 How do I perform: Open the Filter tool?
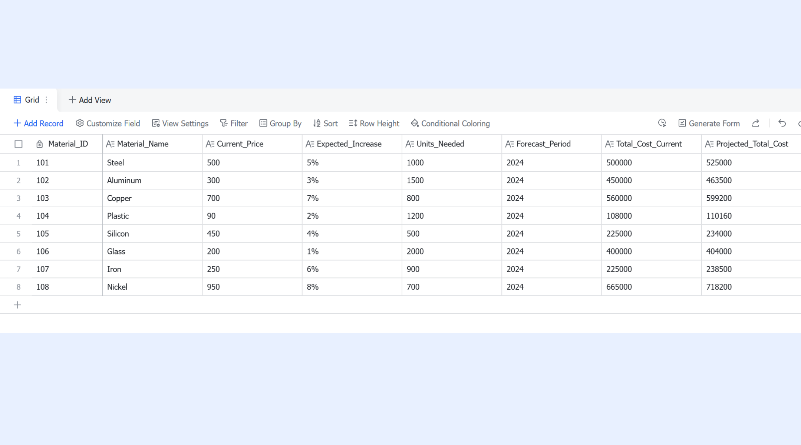tap(234, 123)
